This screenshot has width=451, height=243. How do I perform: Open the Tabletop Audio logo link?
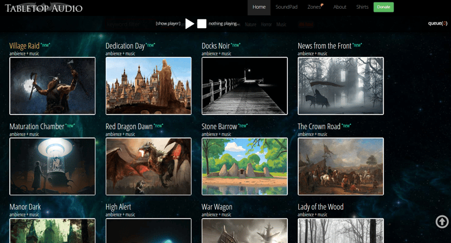coord(43,8)
